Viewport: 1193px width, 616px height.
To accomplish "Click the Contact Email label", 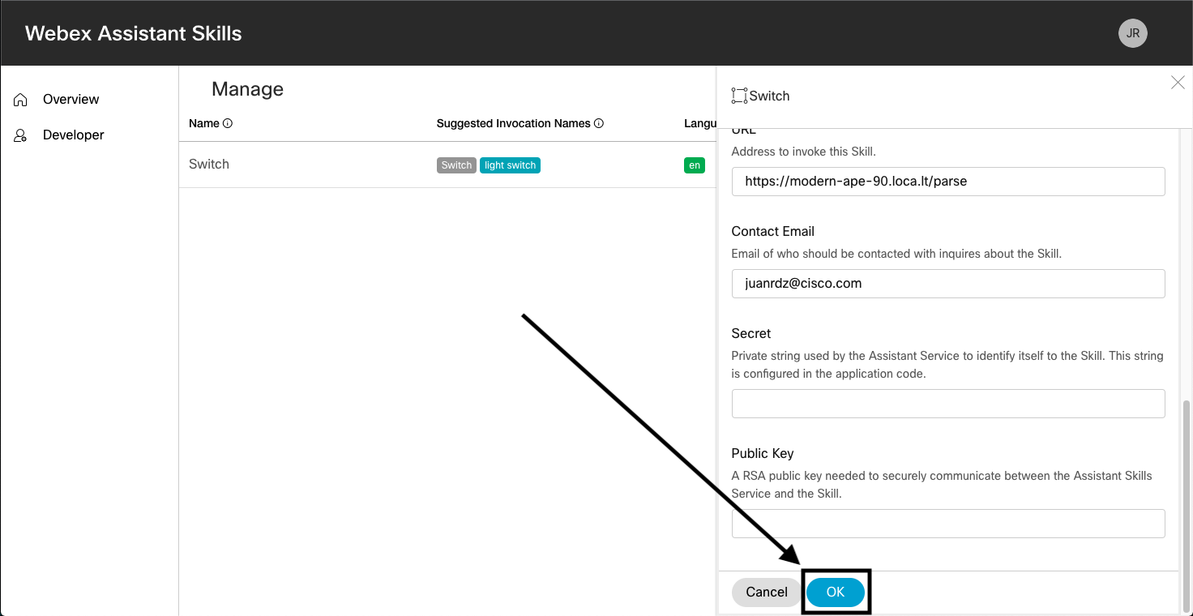I will (773, 231).
